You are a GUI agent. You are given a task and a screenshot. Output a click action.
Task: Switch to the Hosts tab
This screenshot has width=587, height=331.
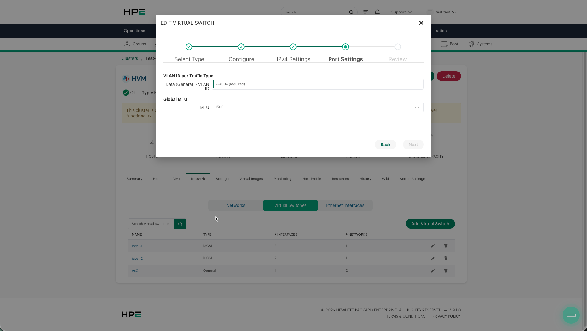pos(157,179)
